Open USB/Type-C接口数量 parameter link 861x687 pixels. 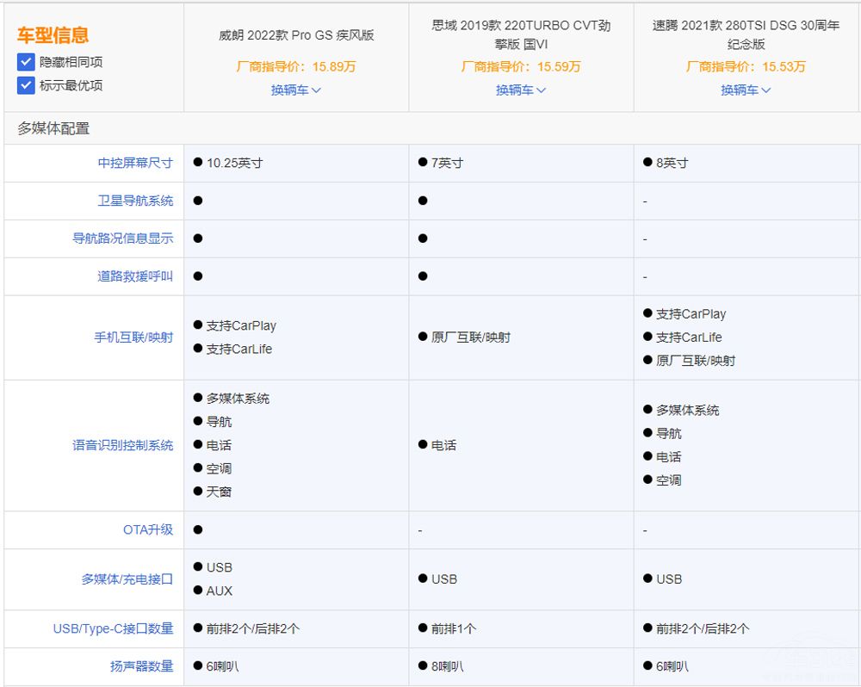pyautogui.click(x=113, y=628)
